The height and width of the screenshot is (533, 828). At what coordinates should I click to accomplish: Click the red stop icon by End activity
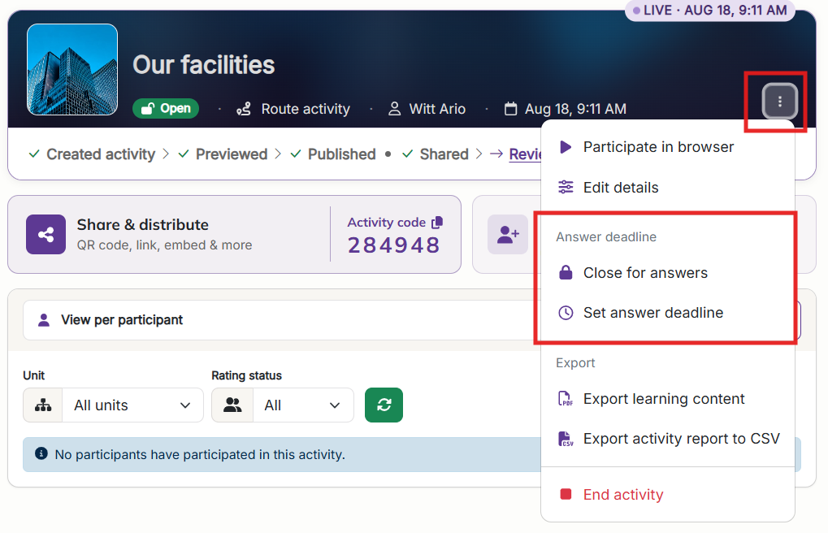click(566, 494)
